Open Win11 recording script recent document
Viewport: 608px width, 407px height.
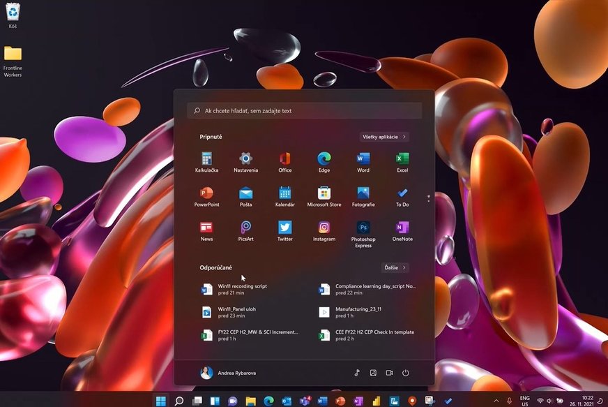click(241, 289)
